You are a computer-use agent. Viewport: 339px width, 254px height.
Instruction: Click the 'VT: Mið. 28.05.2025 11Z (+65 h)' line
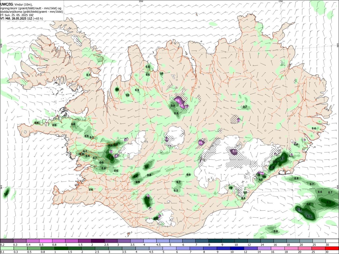21,19
